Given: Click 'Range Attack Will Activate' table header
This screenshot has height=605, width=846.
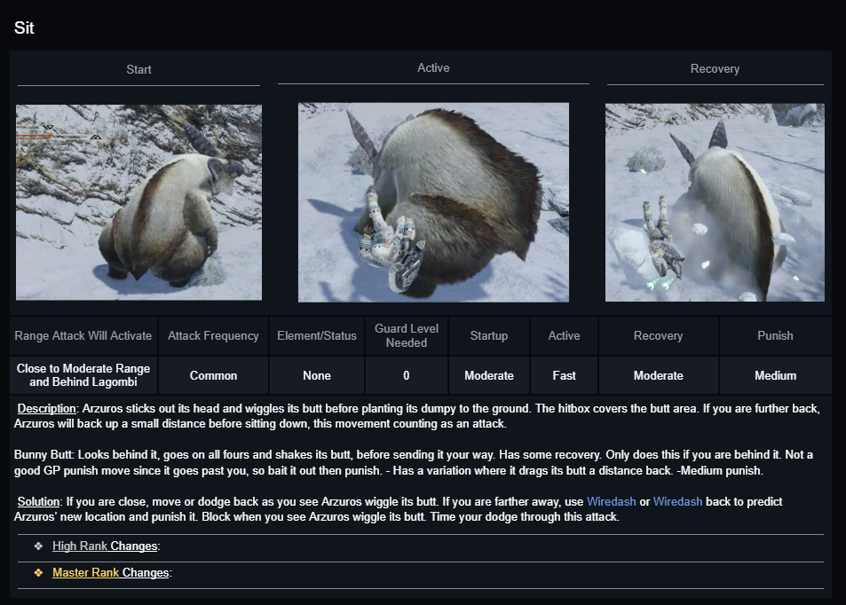Looking at the screenshot, I should pos(83,336).
